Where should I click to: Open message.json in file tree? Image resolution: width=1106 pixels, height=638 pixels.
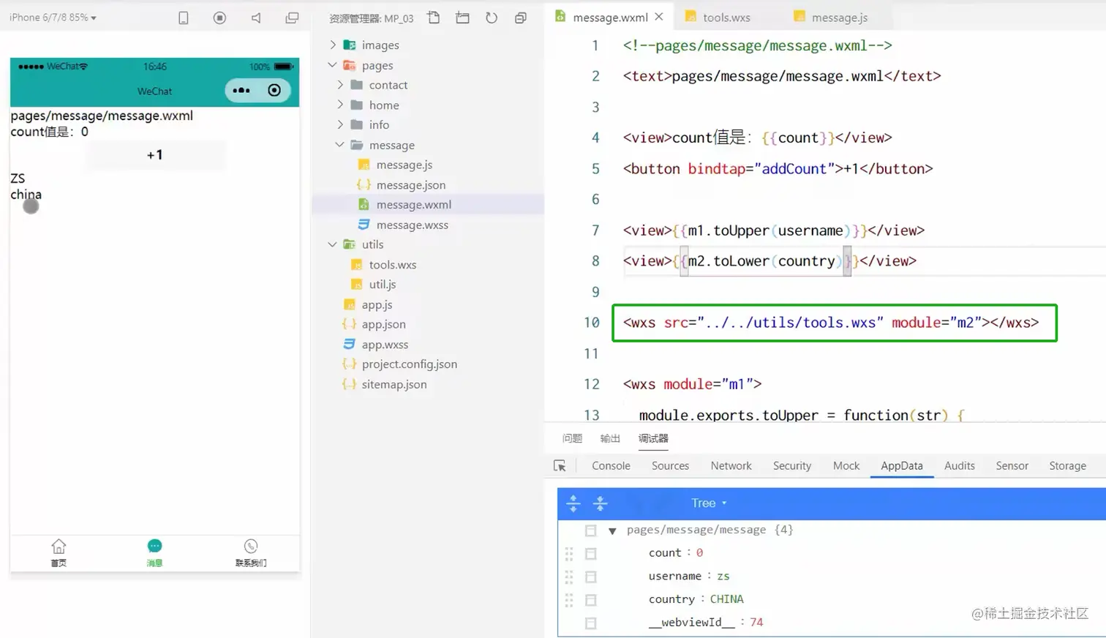coord(410,185)
